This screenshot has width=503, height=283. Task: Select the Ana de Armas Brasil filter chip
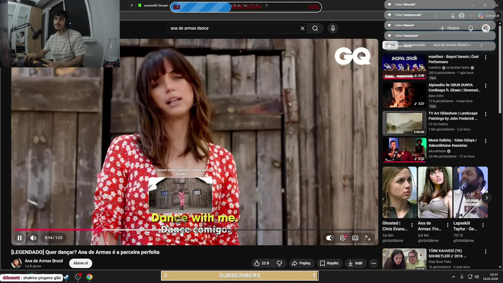click(x=452, y=45)
